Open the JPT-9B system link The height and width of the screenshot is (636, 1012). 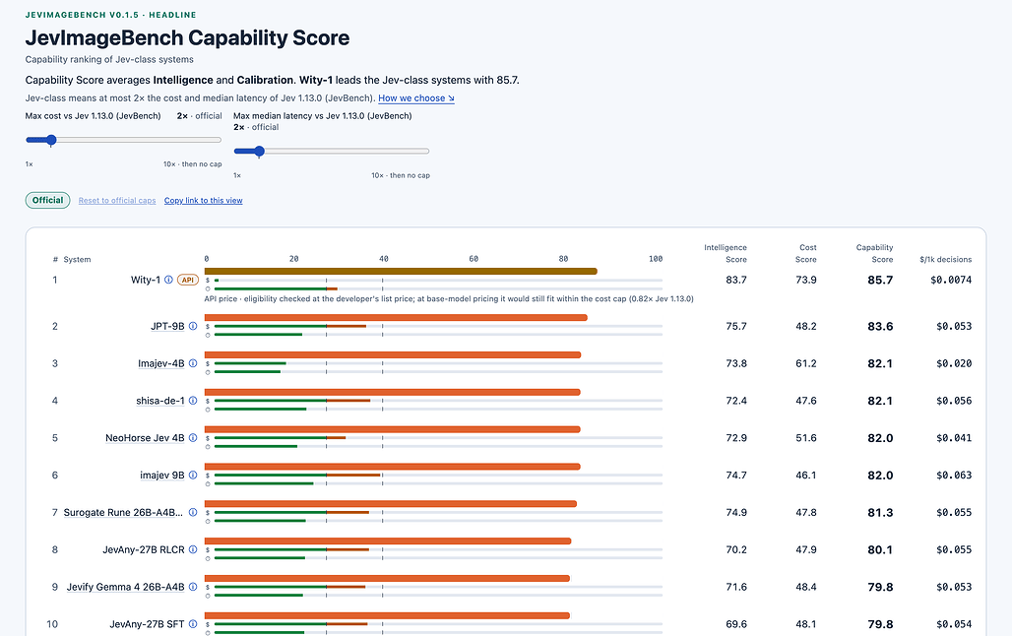[167, 326]
